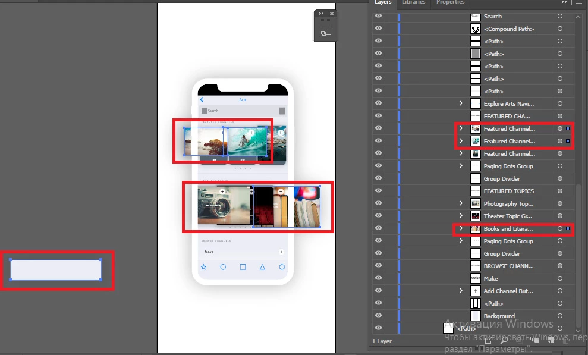The image size is (588, 355).
Task: Select the FEATURED TOPICS layer name
Action: coord(508,191)
